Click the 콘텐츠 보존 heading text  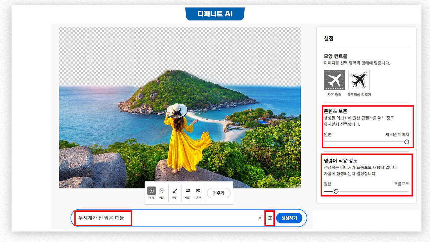pos(336,111)
